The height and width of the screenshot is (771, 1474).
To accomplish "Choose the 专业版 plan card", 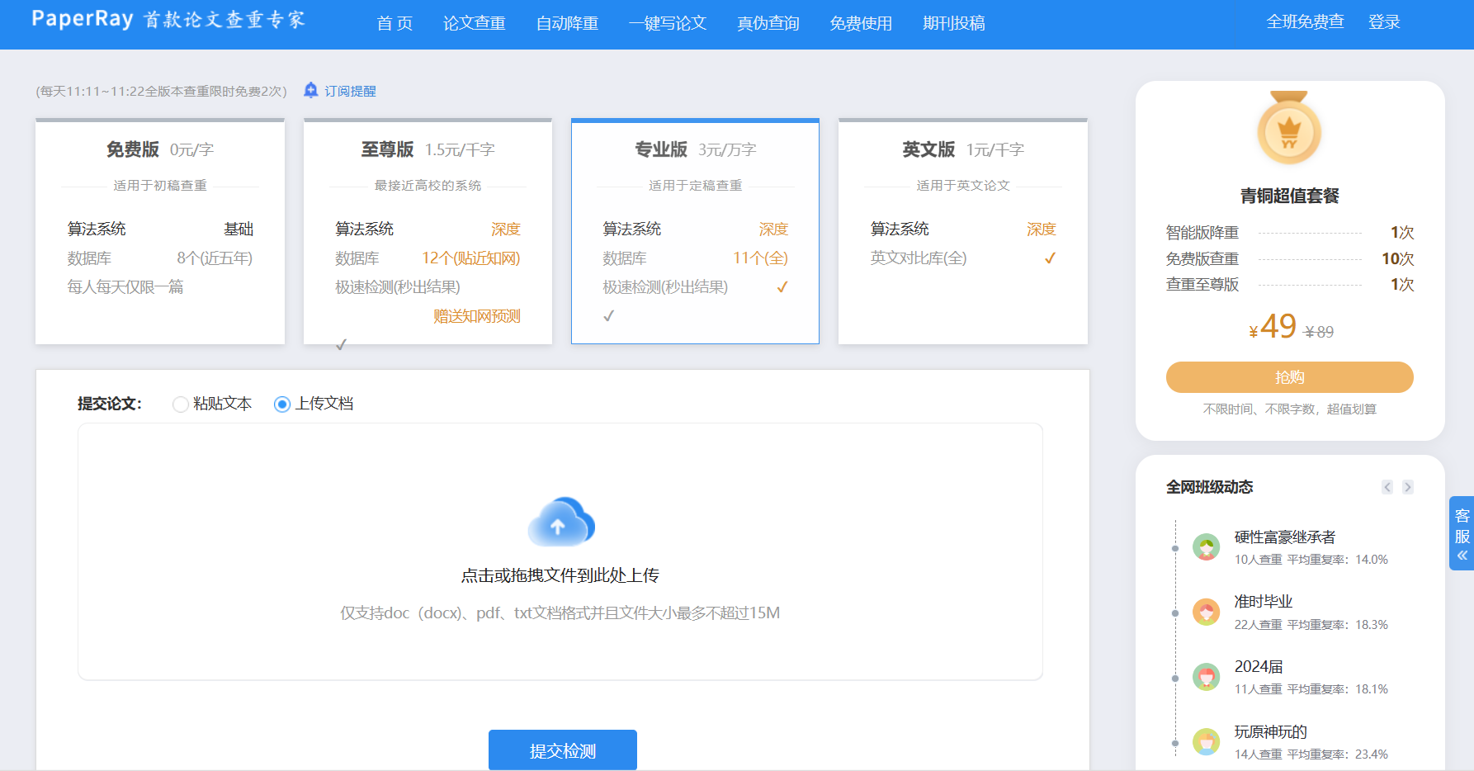I will tap(695, 231).
